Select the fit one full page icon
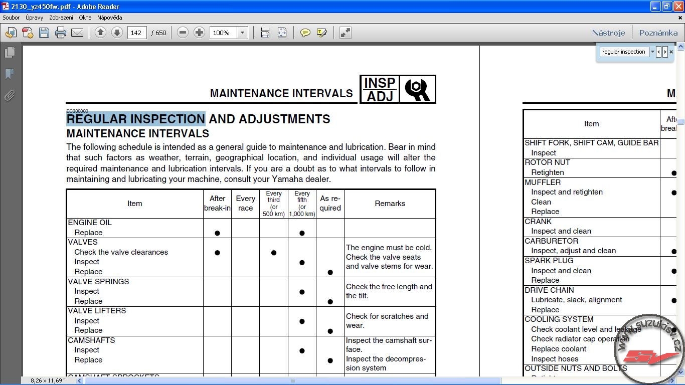The height and width of the screenshot is (385, 685). [282, 33]
